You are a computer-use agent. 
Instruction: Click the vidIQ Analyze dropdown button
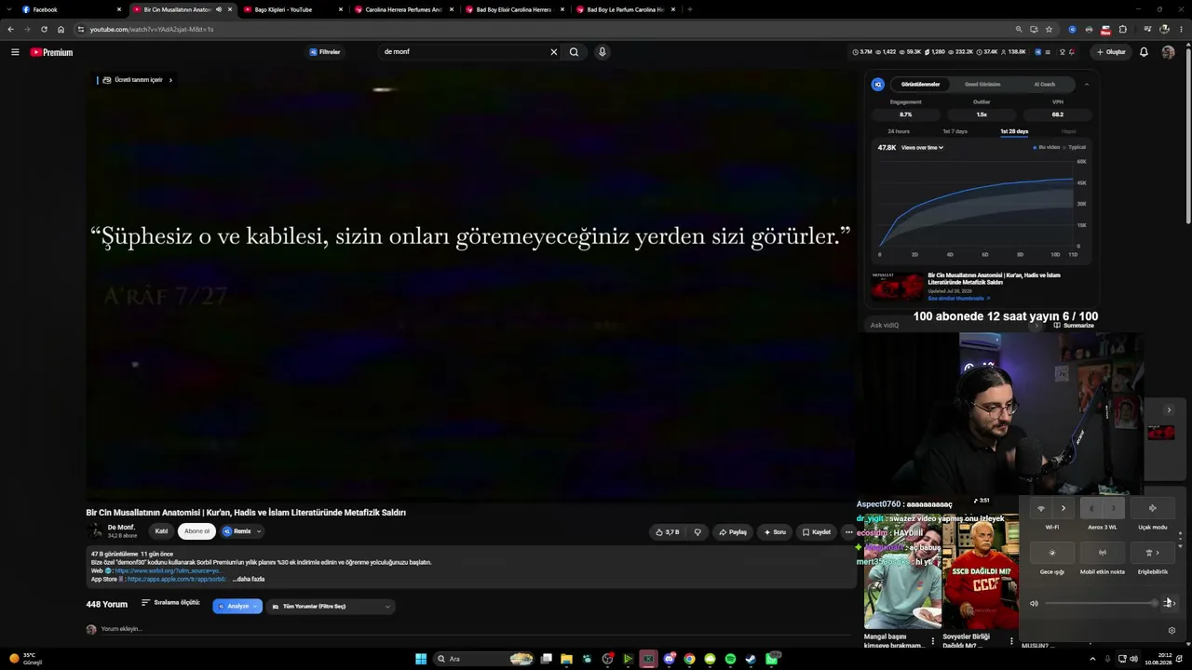237,607
